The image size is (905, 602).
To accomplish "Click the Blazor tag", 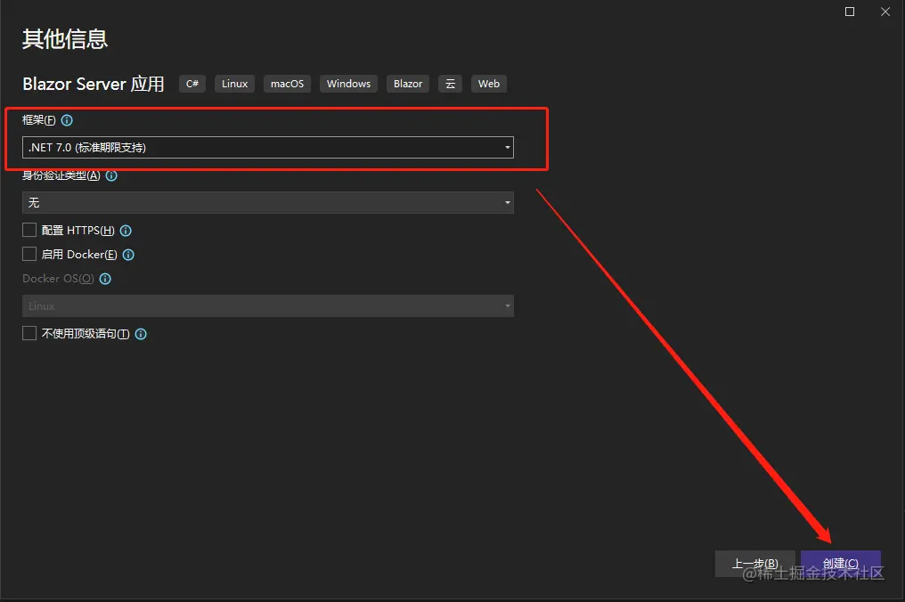I will click(408, 84).
